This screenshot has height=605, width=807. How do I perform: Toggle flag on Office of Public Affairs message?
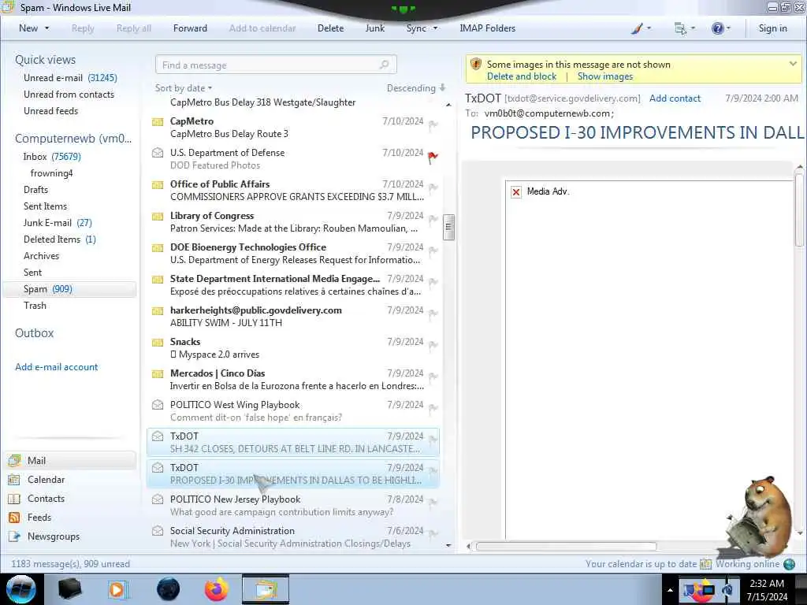click(x=433, y=187)
